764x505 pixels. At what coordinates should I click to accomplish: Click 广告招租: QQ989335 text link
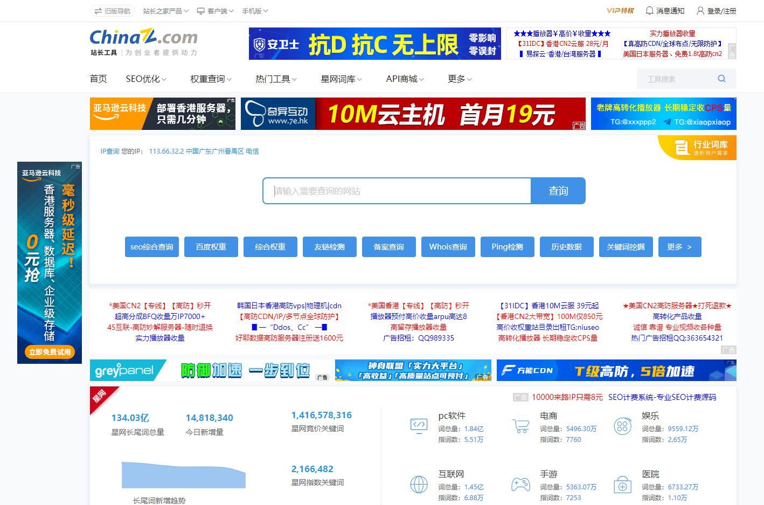pyautogui.click(x=419, y=338)
